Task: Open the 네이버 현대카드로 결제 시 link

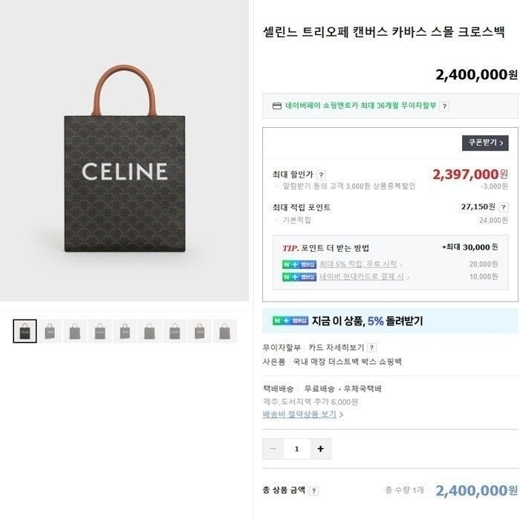Action: (362, 276)
